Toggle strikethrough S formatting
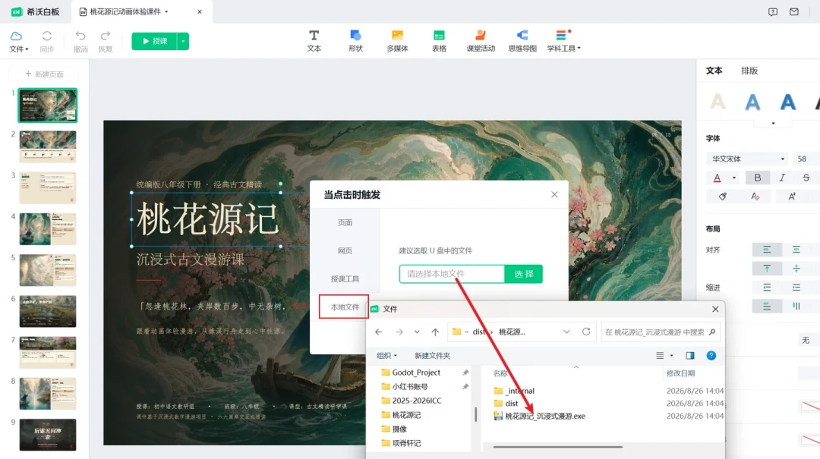Viewport: 820px width, 459px height. 806,178
